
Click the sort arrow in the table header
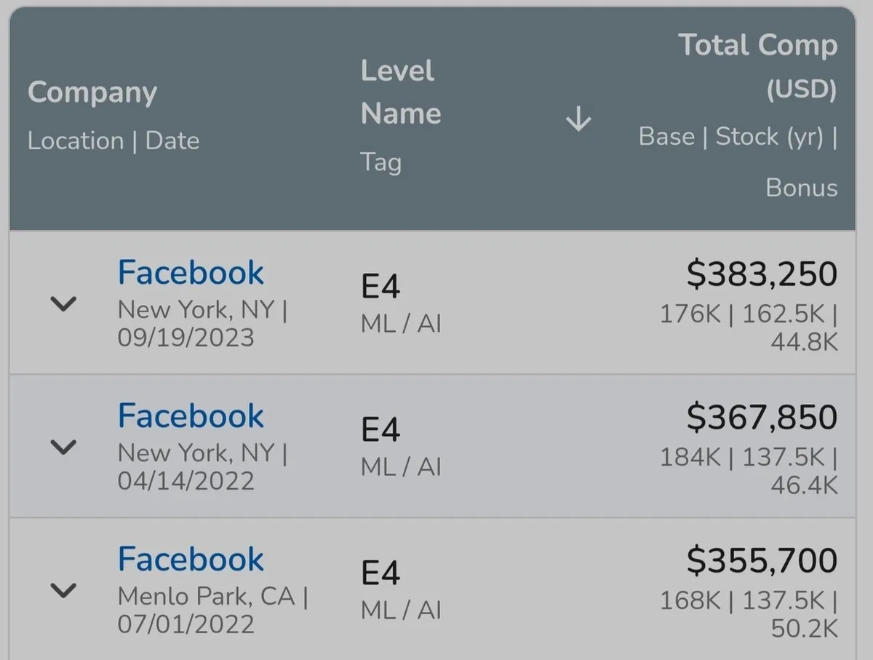tap(578, 119)
